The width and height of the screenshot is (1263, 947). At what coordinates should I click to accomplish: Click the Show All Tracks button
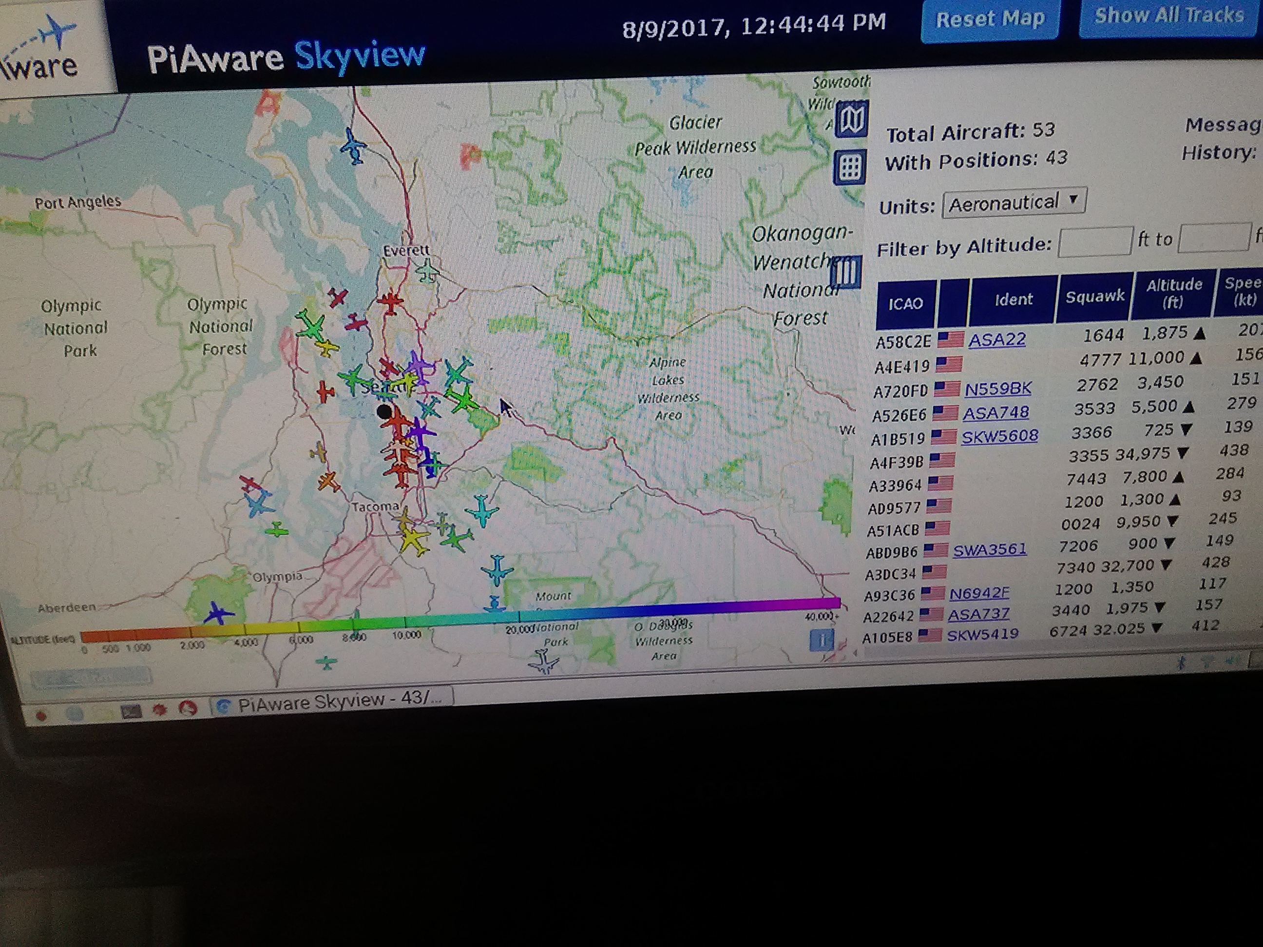(1169, 16)
